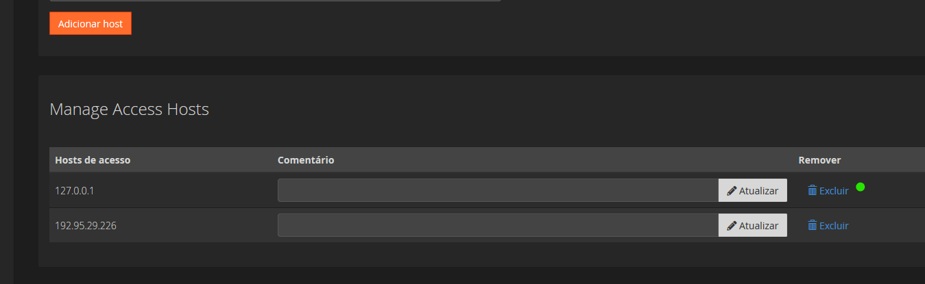Select the 192.95.29.226 host address text
This screenshot has height=284, width=925.
tap(86, 225)
